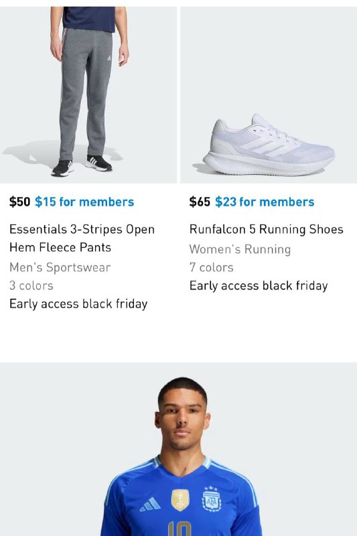The height and width of the screenshot is (536, 357).
Task: Click Runfalcon 5 Running Shoes title
Action: pyautogui.click(x=267, y=229)
